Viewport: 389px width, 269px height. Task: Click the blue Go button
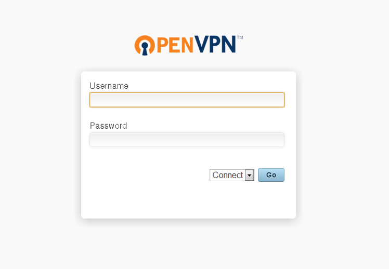[271, 175]
